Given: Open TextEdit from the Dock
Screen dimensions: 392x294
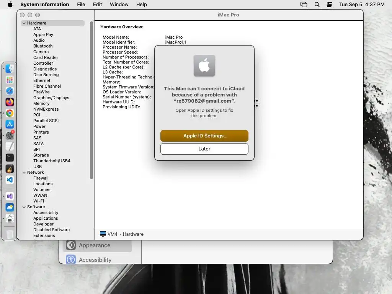Looking at the screenshot, I should (10, 147).
